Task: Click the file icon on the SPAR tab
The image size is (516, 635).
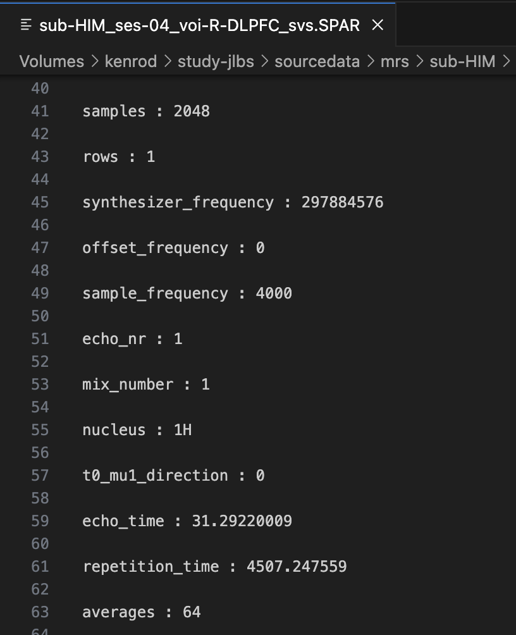Action: click(x=26, y=25)
